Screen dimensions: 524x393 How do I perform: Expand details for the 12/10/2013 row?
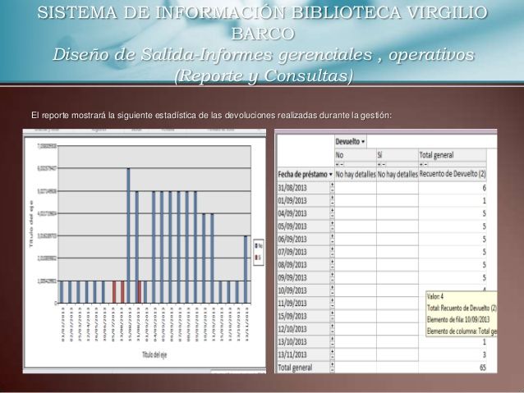(332, 326)
